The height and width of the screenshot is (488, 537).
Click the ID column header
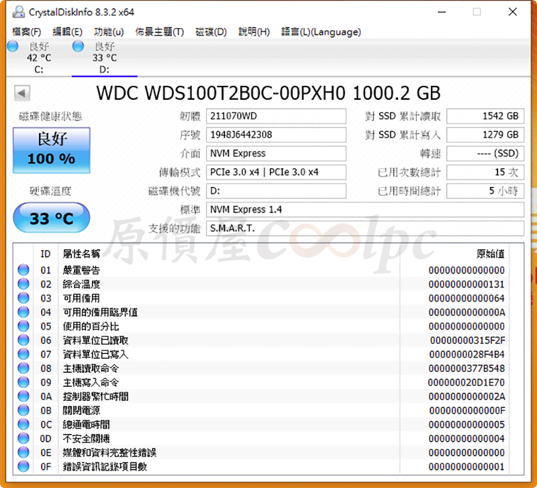46,254
